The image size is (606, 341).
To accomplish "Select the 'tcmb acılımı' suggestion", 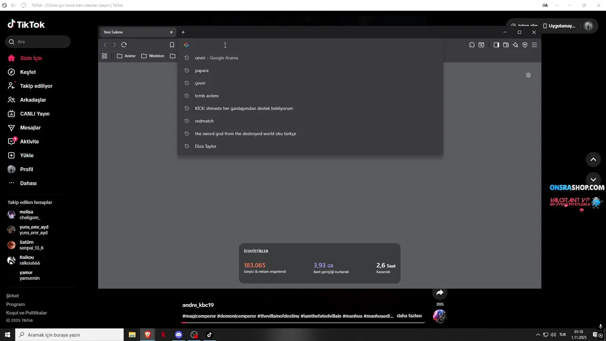I will (310, 96).
